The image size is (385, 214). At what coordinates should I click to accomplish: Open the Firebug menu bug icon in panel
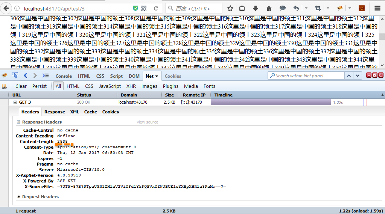point(5,76)
